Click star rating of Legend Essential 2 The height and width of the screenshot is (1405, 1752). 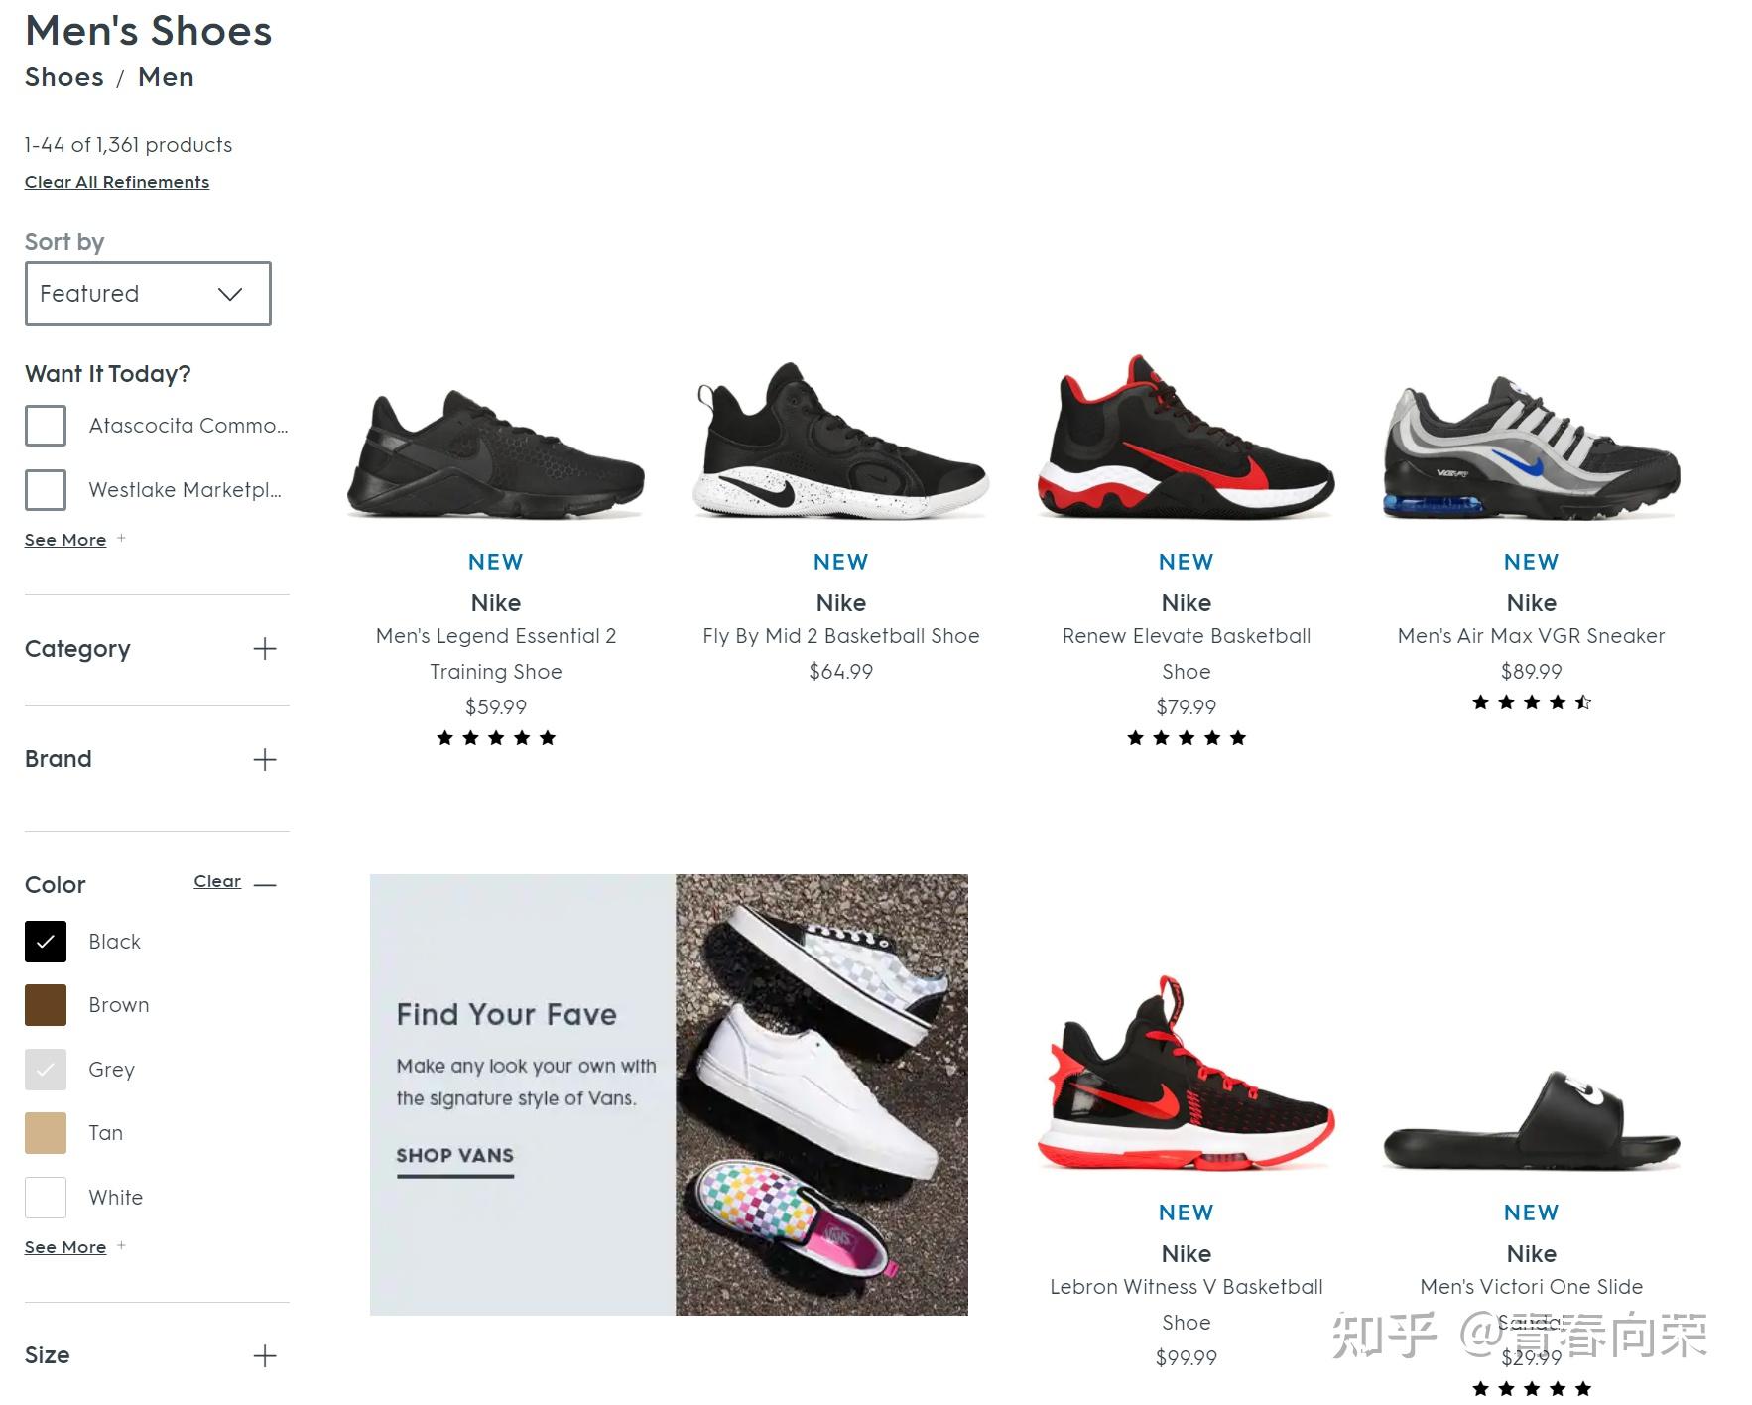point(496,738)
